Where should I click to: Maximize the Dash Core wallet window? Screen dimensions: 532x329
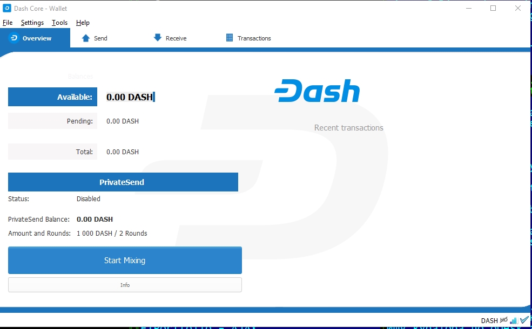click(x=493, y=8)
